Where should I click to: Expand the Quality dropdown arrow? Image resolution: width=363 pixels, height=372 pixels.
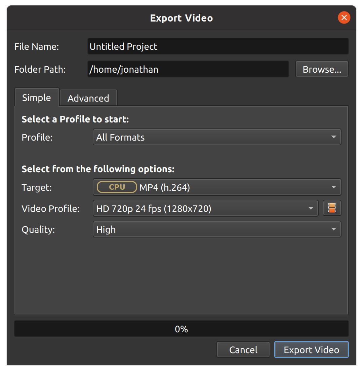click(333, 229)
